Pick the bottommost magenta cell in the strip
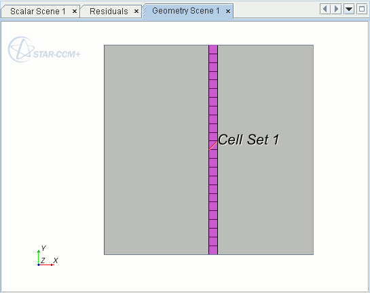The image size is (370, 293). coord(213,250)
